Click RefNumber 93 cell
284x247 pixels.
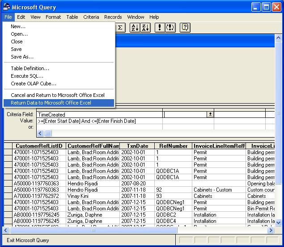tap(174, 196)
